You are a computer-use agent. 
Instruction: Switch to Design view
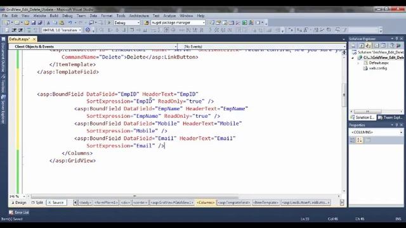coord(19,203)
